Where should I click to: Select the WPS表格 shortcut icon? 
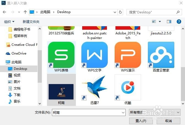point(61,55)
